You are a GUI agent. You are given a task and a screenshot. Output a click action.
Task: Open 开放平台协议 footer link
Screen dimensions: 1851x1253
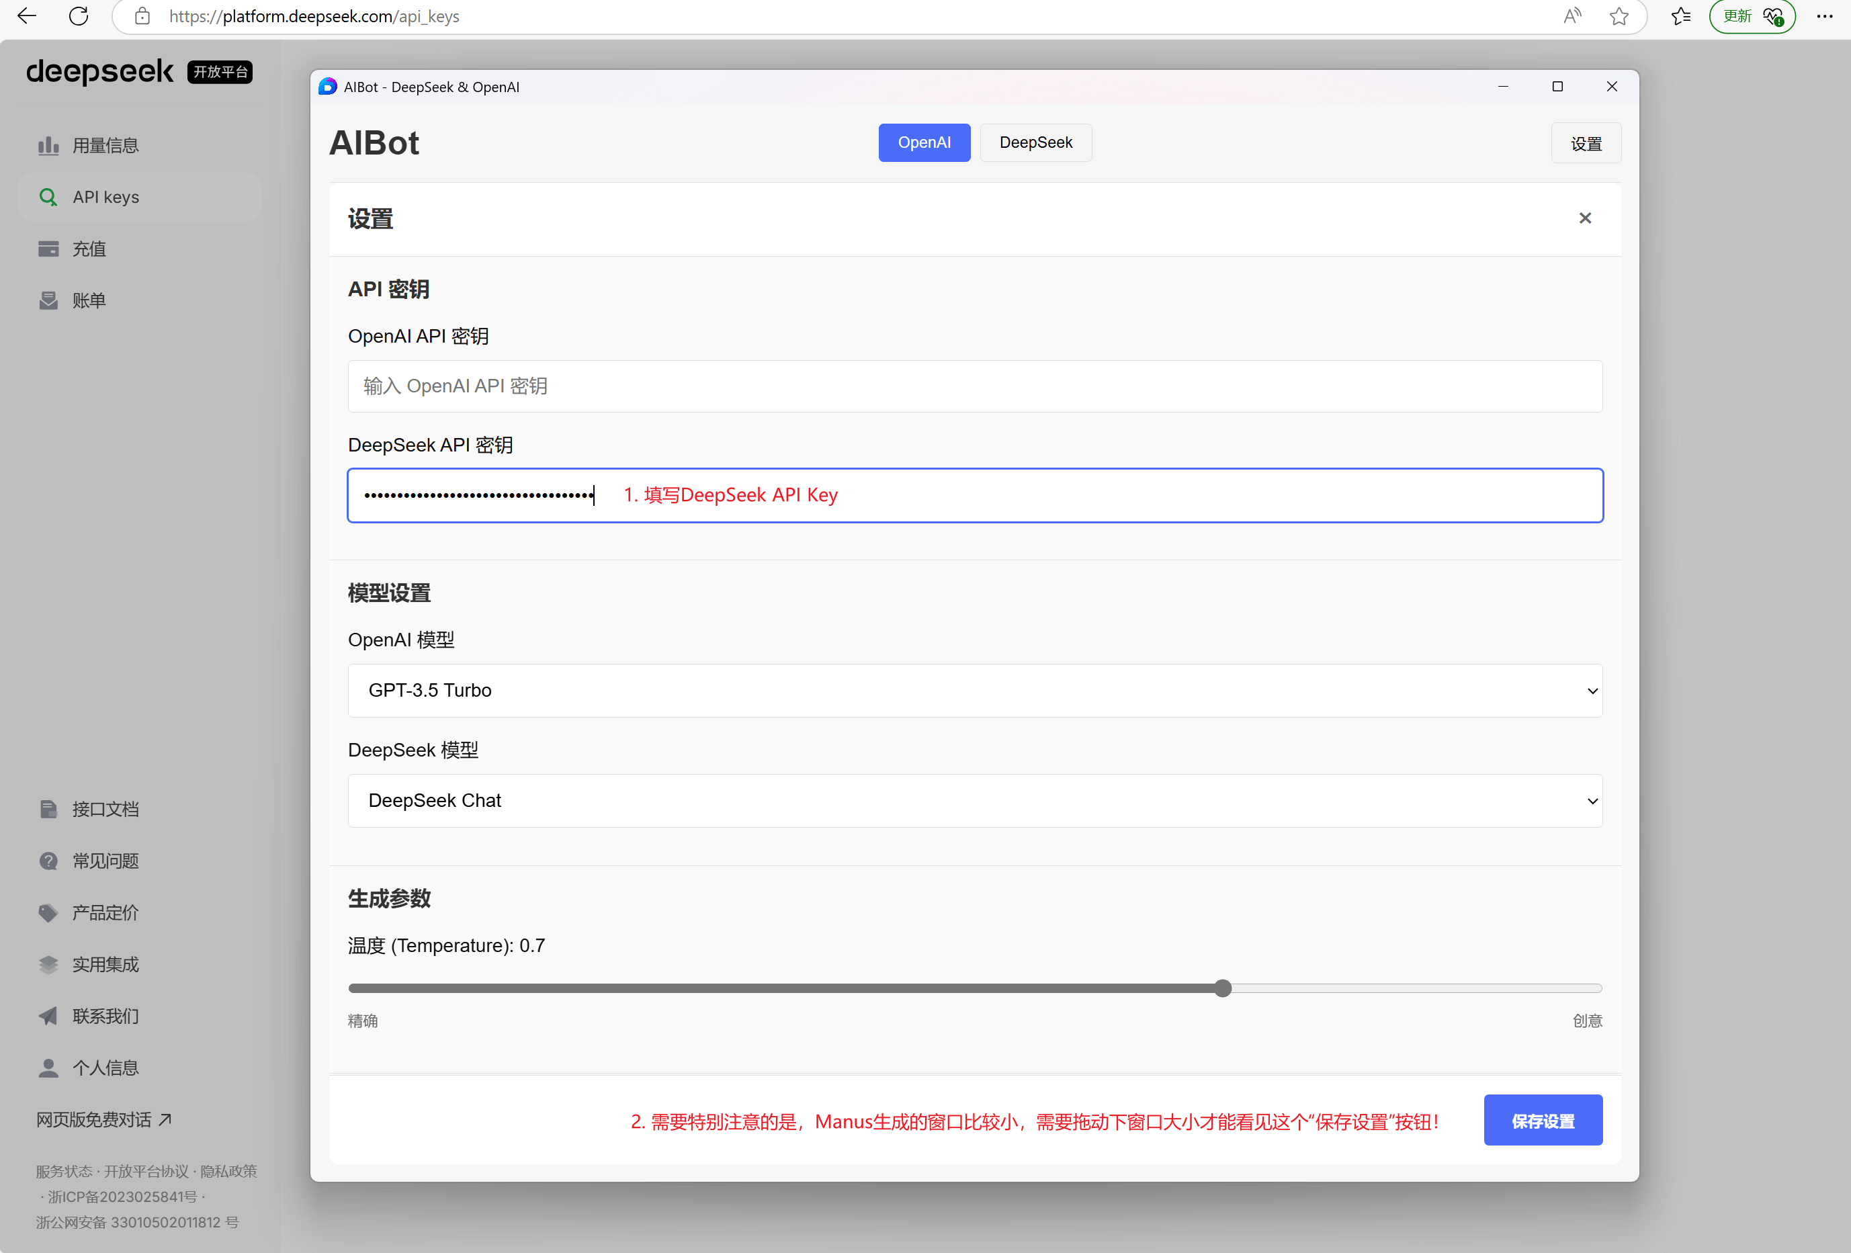coord(146,1171)
